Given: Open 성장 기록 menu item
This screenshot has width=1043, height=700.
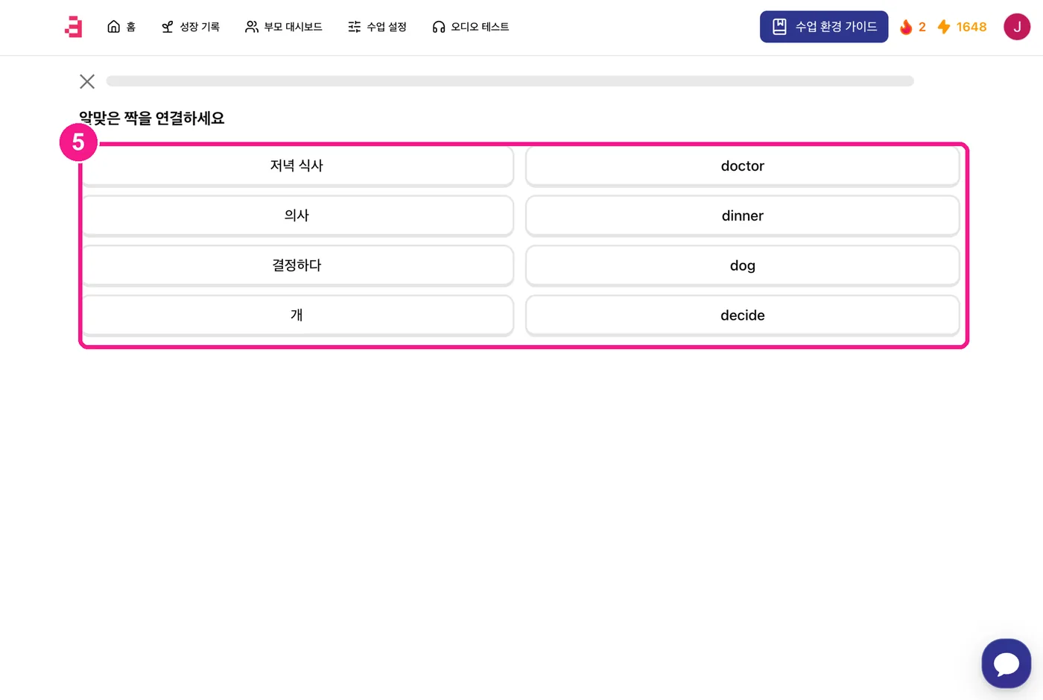Looking at the screenshot, I should (191, 27).
